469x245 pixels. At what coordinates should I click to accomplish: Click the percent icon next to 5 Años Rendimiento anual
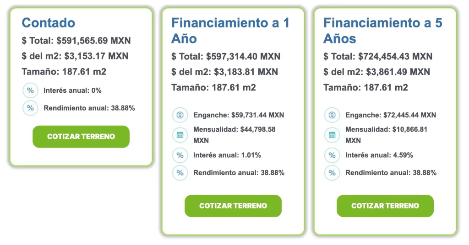pos(332,173)
